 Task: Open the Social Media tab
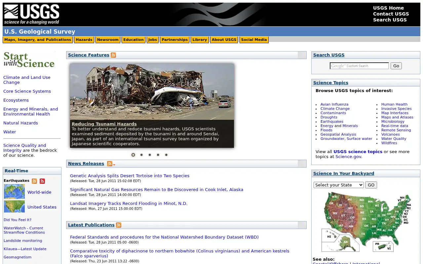254,40
